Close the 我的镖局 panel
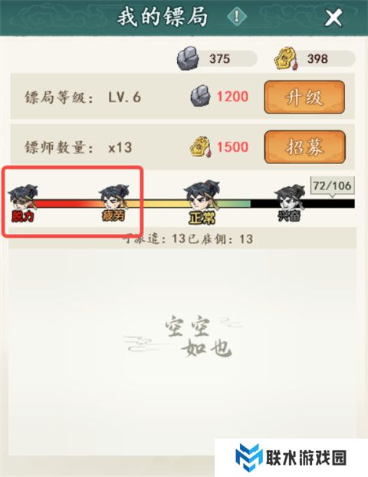Screen dimensions: 368x477 tap(333, 18)
